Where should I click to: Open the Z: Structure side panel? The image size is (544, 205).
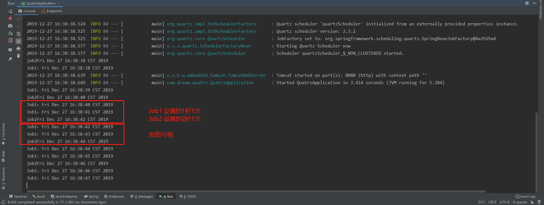pos(3,178)
